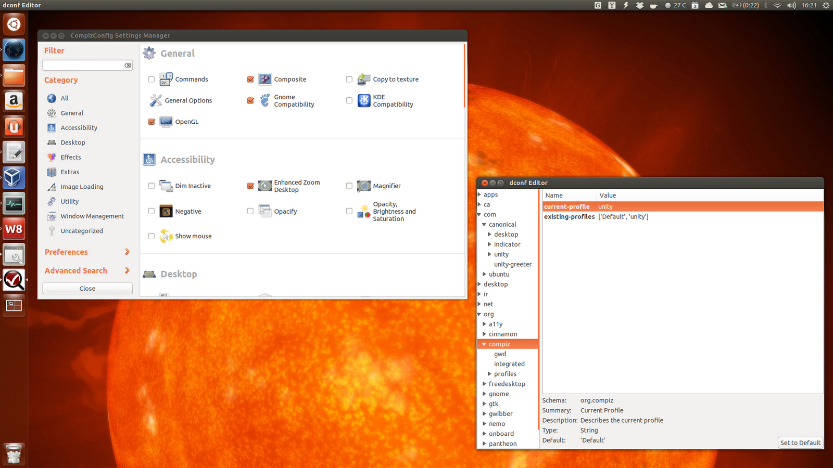Enable the Negative checkbox
The image size is (833, 468).
(x=152, y=211)
